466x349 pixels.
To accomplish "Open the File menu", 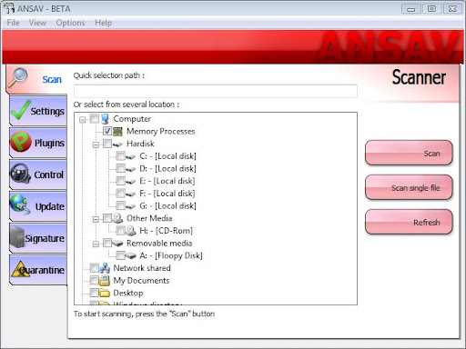I will tap(13, 23).
